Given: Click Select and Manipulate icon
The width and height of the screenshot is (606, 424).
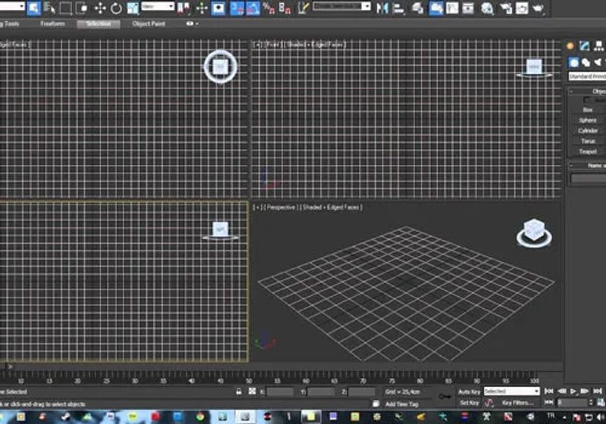Looking at the screenshot, I should [x=201, y=8].
